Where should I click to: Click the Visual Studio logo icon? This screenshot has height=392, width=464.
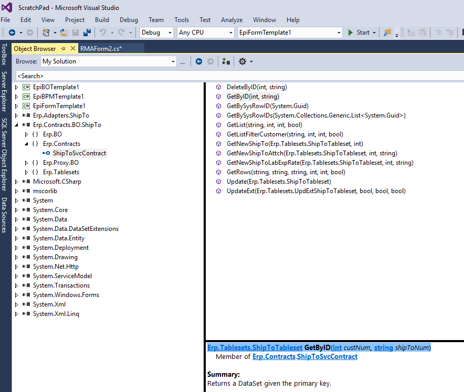[x=7, y=7]
